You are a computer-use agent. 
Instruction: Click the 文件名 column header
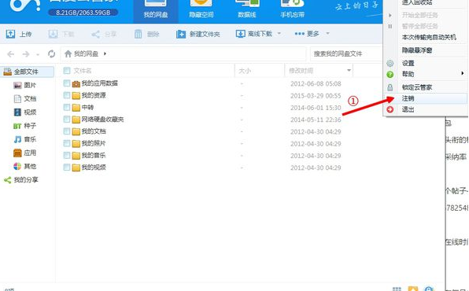83,71
